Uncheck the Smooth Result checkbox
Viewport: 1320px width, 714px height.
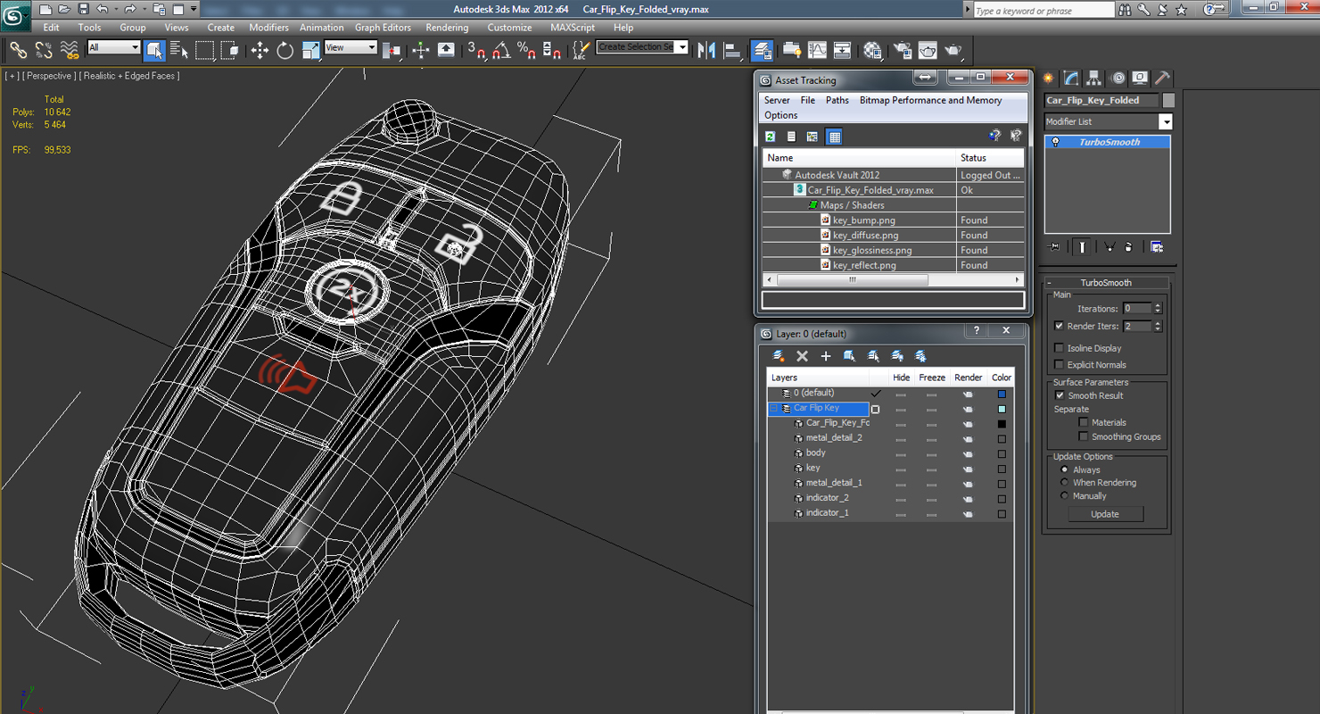tap(1060, 395)
